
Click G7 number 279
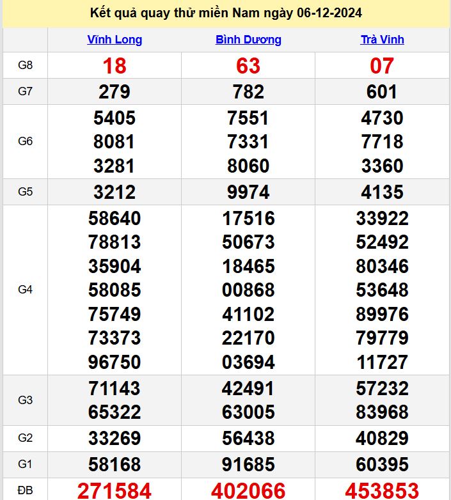[x=115, y=92]
